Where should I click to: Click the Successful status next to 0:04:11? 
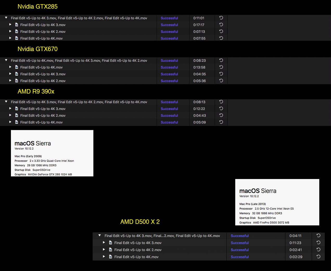[x=240, y=236]
